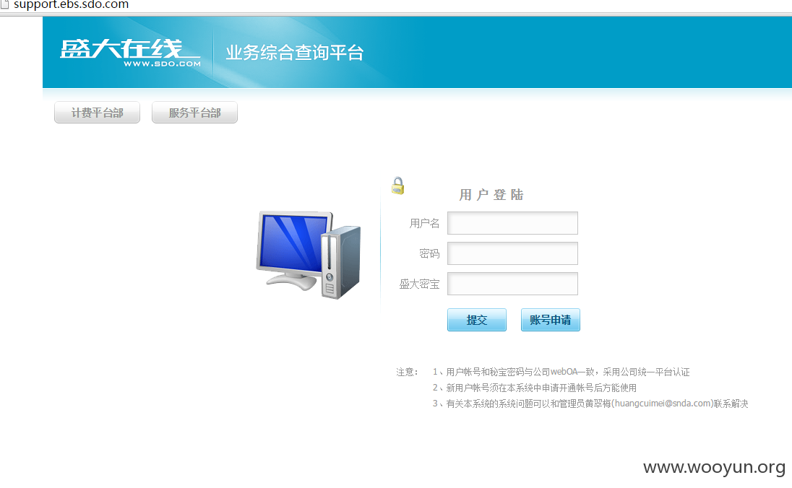Screen dimensions: 792x488
Task: Focus the 密码 input field
Action: click(x=512, y=253)
